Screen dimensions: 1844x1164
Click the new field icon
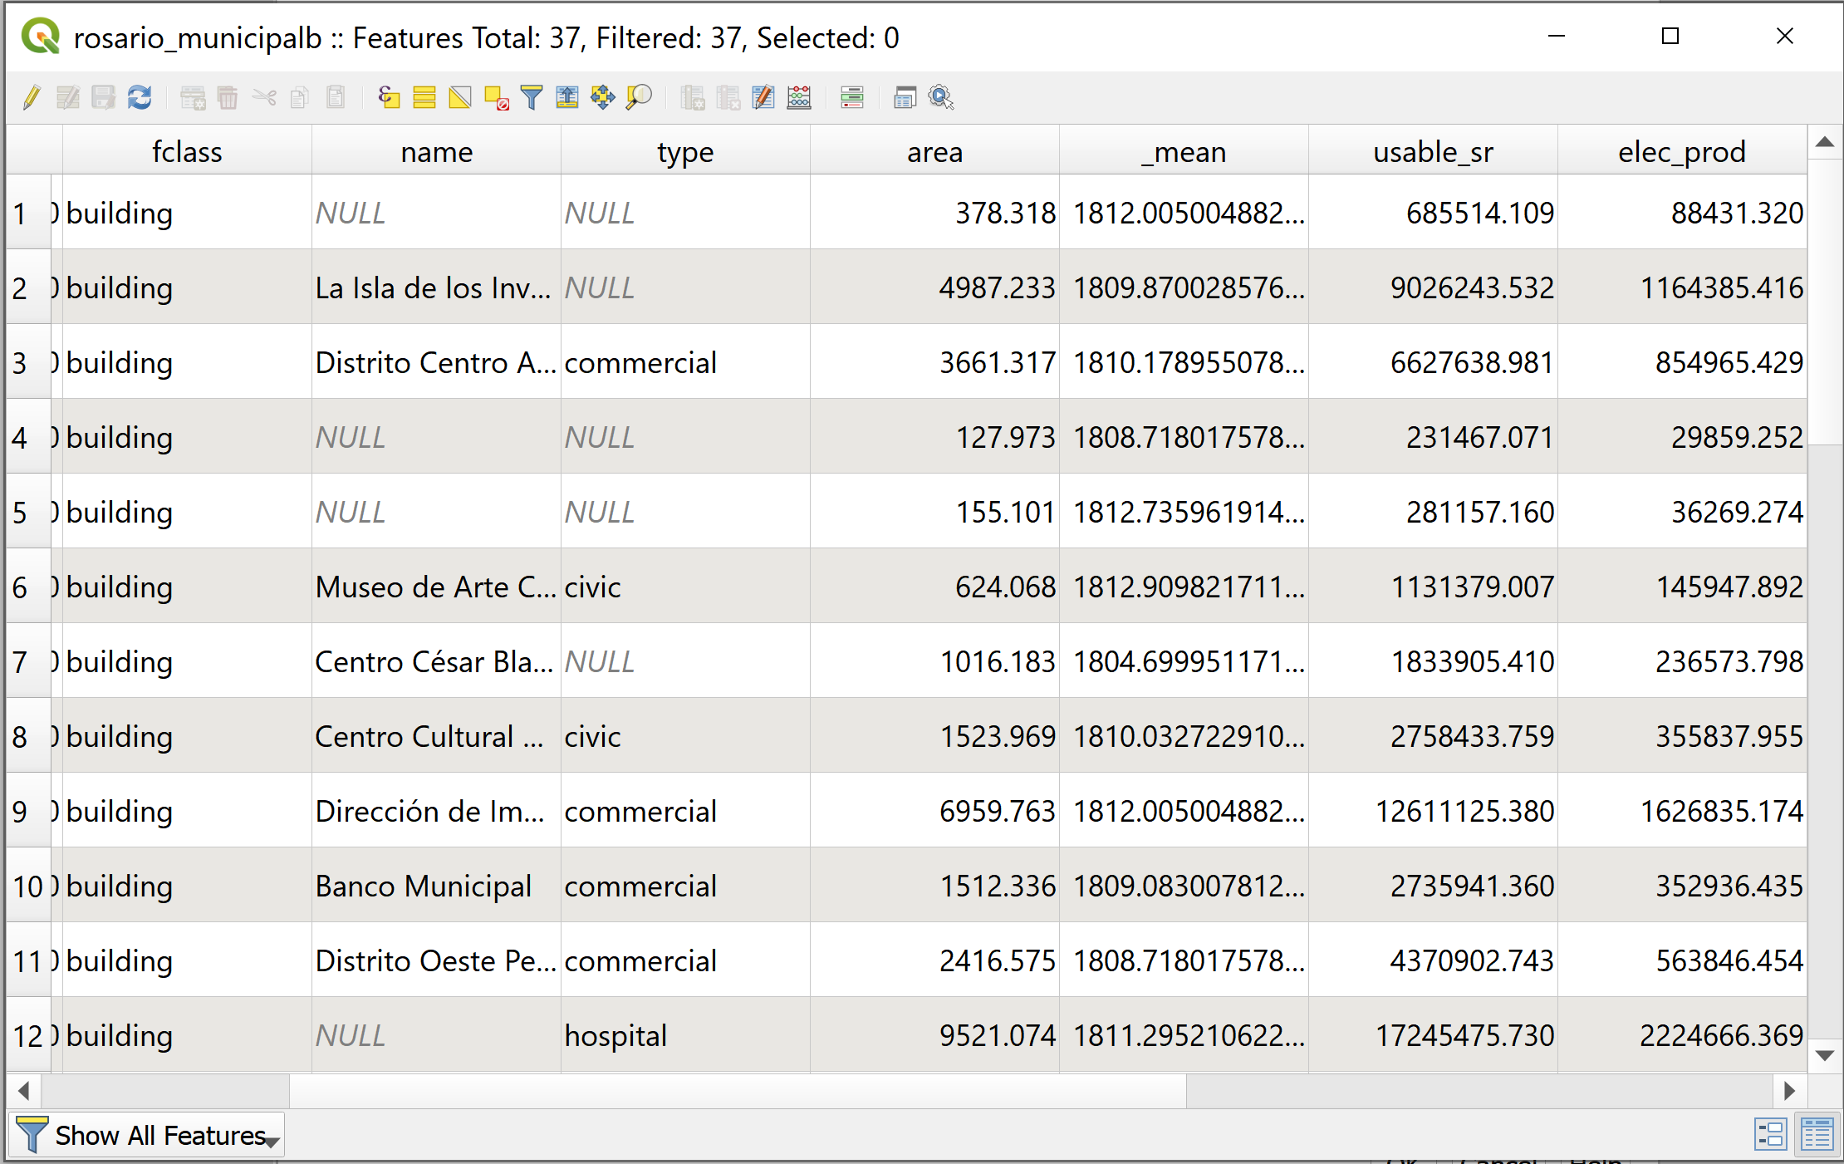click(693, 98)
